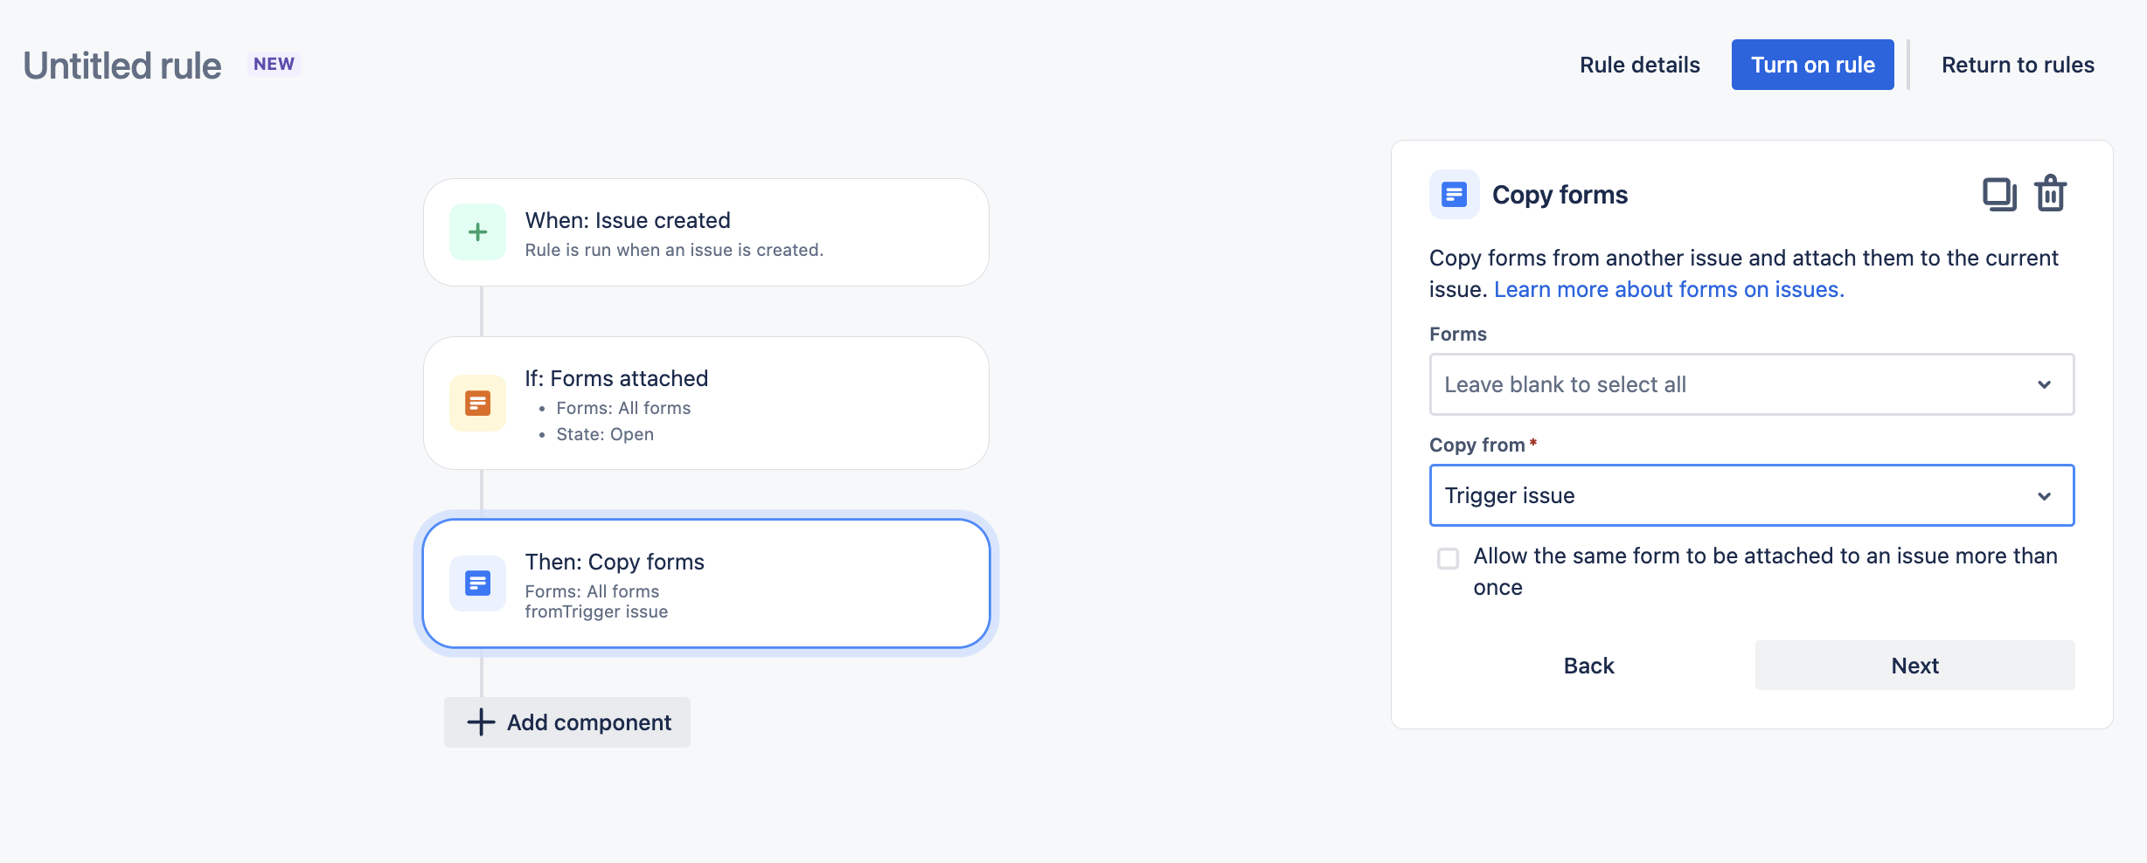The image size is (2147, 863).
Task: Click the Back button
Action: [1588, 666]
